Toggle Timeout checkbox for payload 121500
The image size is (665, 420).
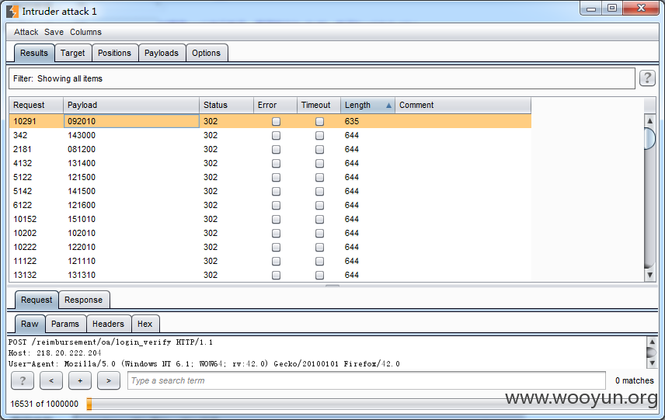pyautogui.click(x=320, y=178)
